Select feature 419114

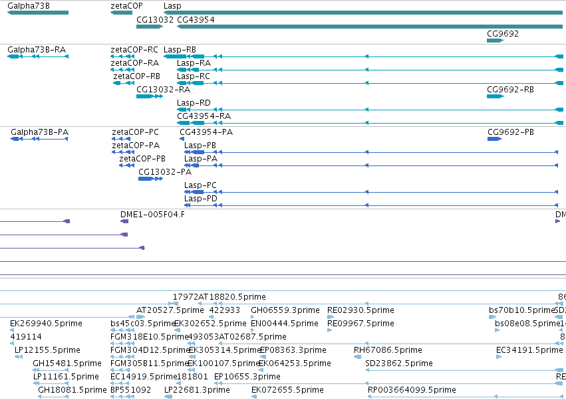click(12, 344)
